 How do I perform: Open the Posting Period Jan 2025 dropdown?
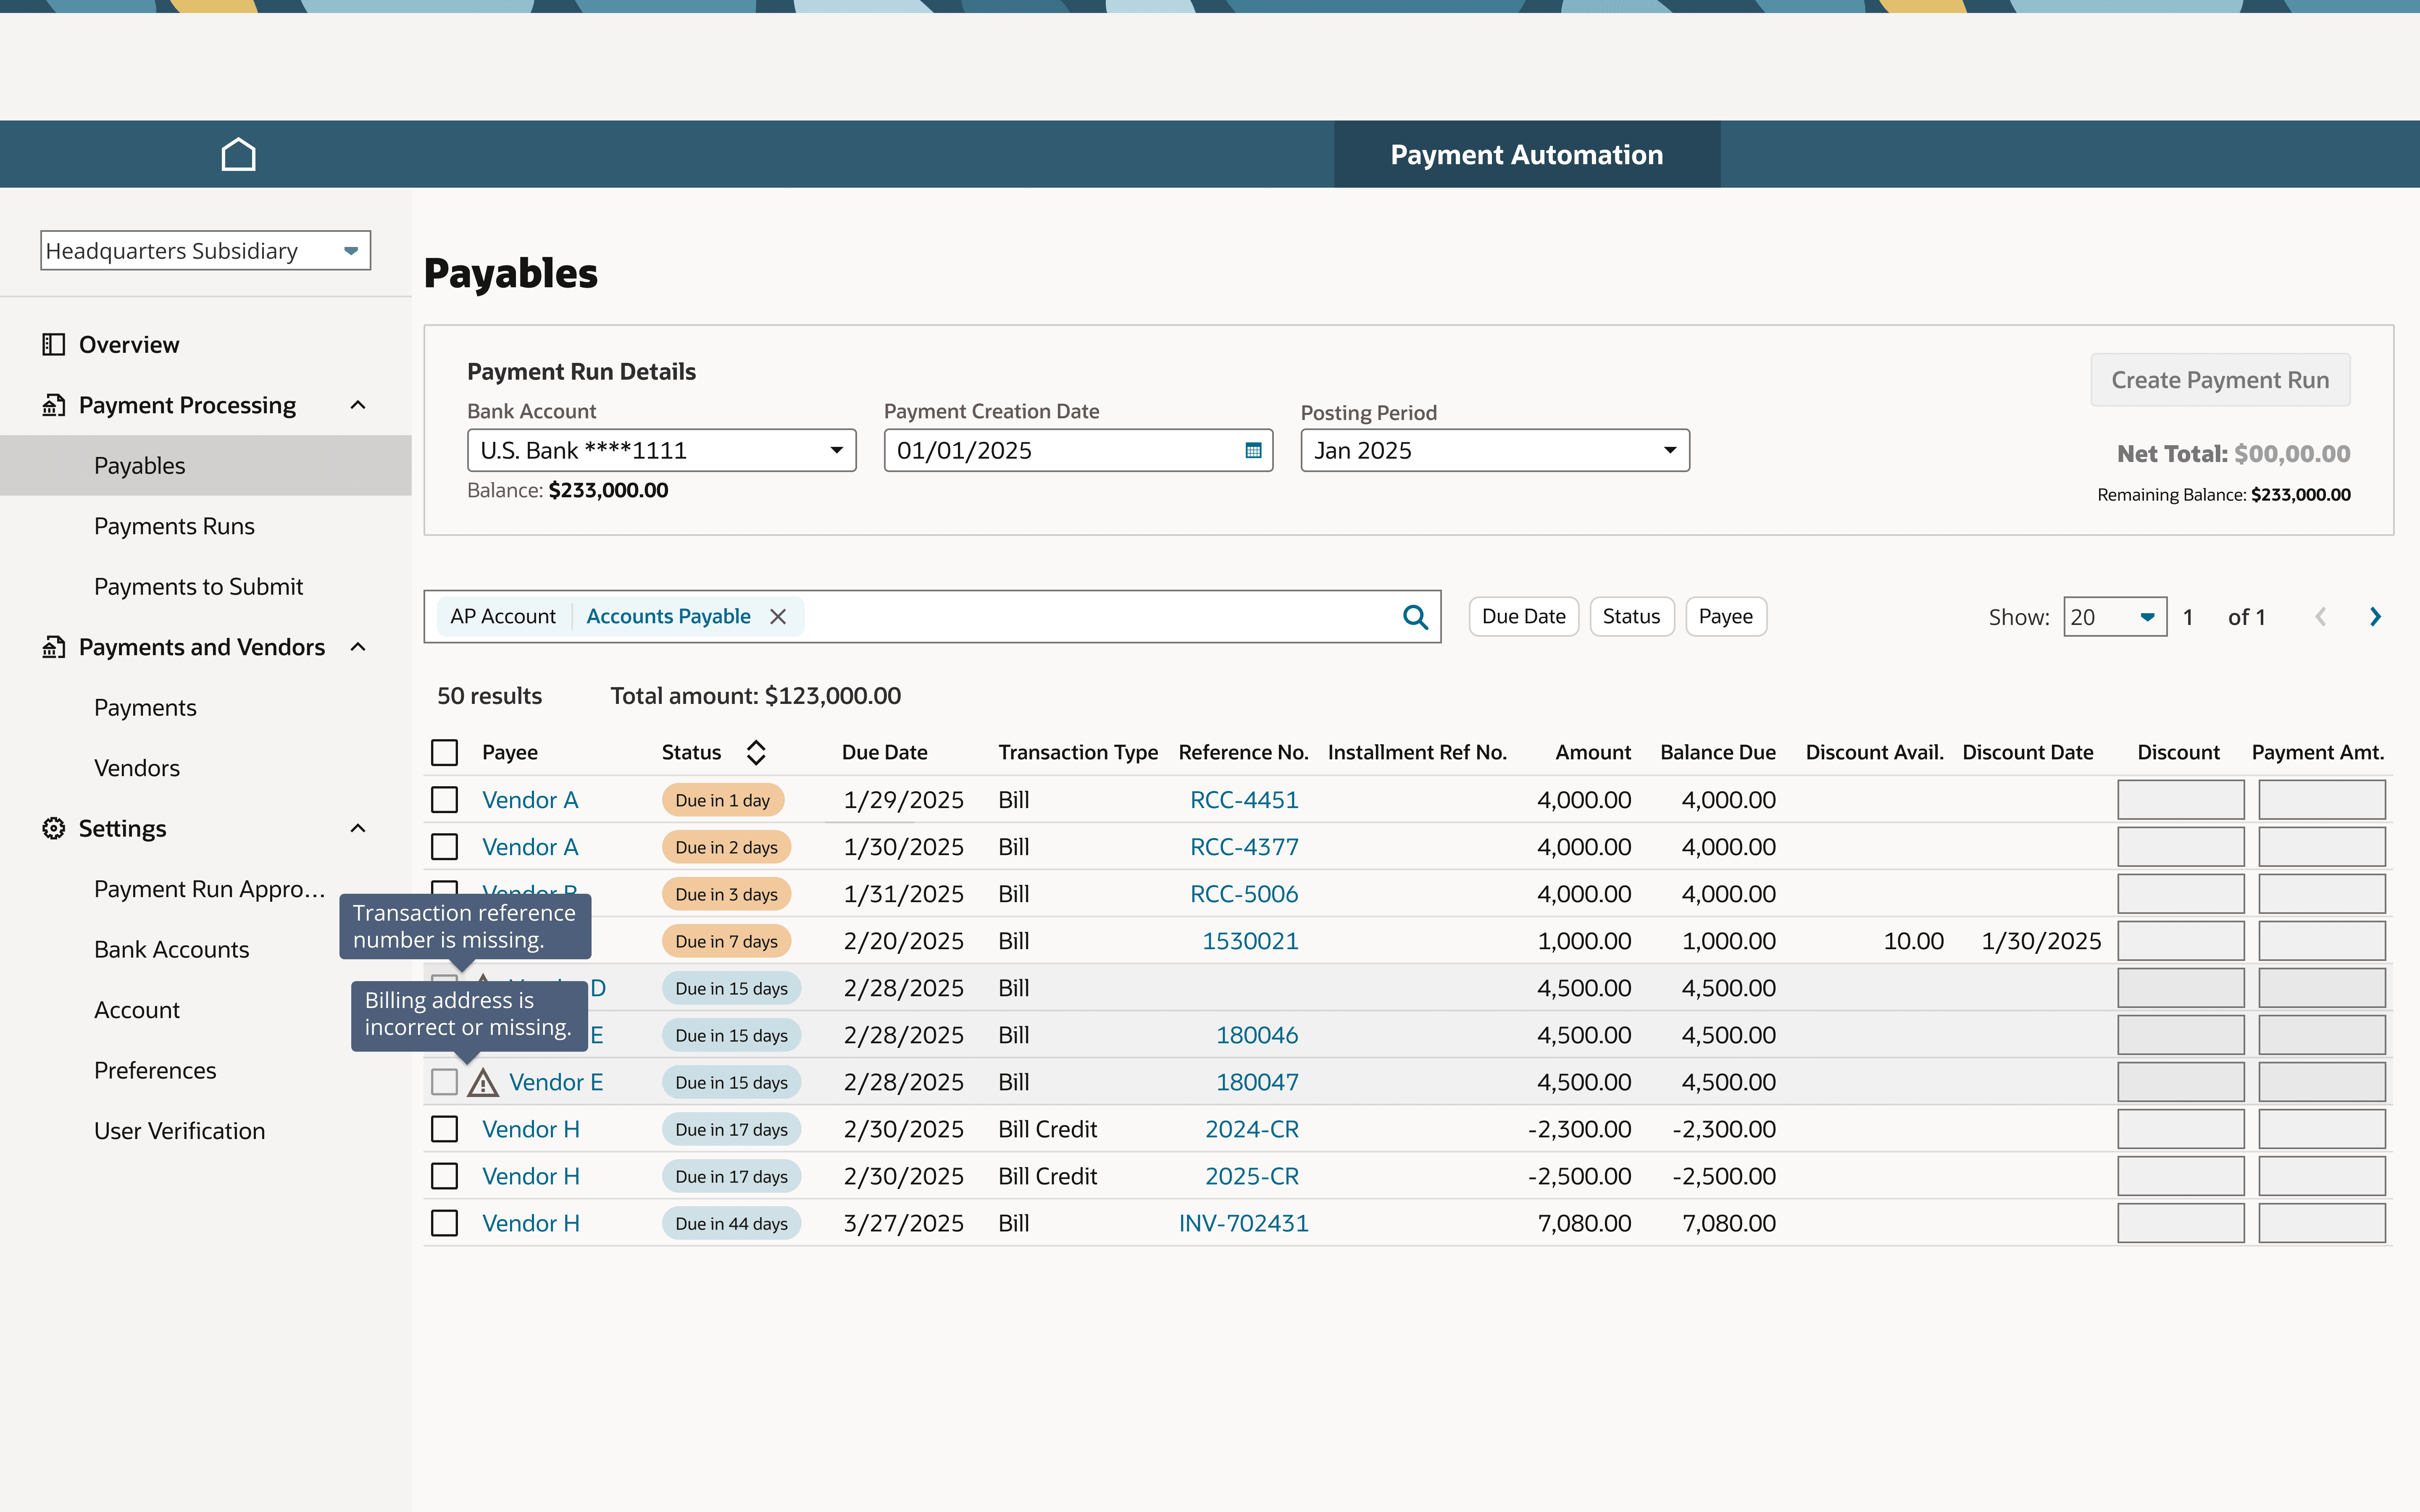coord(1494,450)
